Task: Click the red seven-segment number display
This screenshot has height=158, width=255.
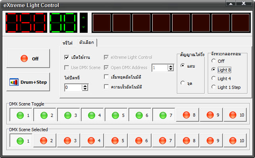Action: coord(26,23)
